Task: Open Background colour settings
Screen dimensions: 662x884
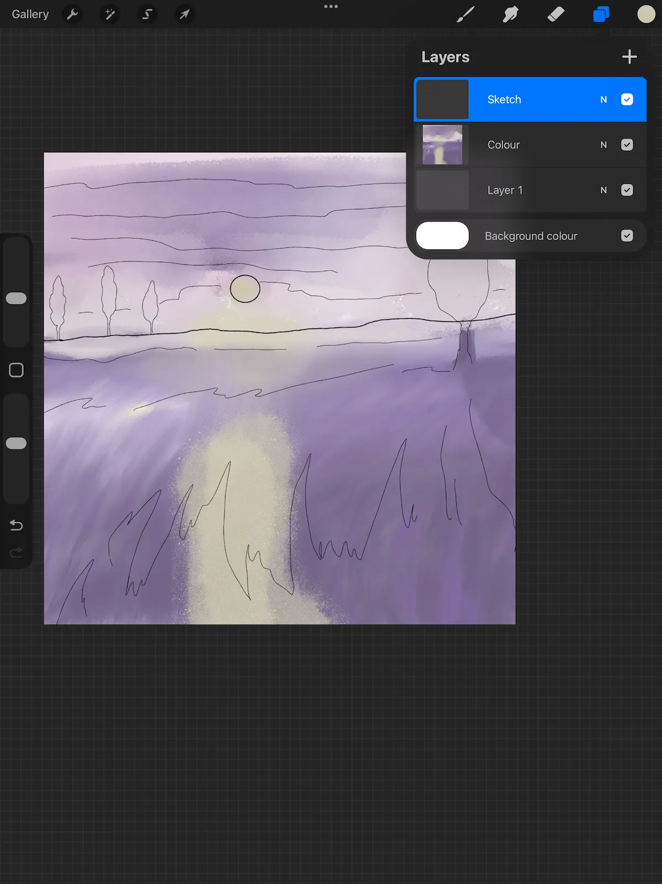Action: (530, 236)
